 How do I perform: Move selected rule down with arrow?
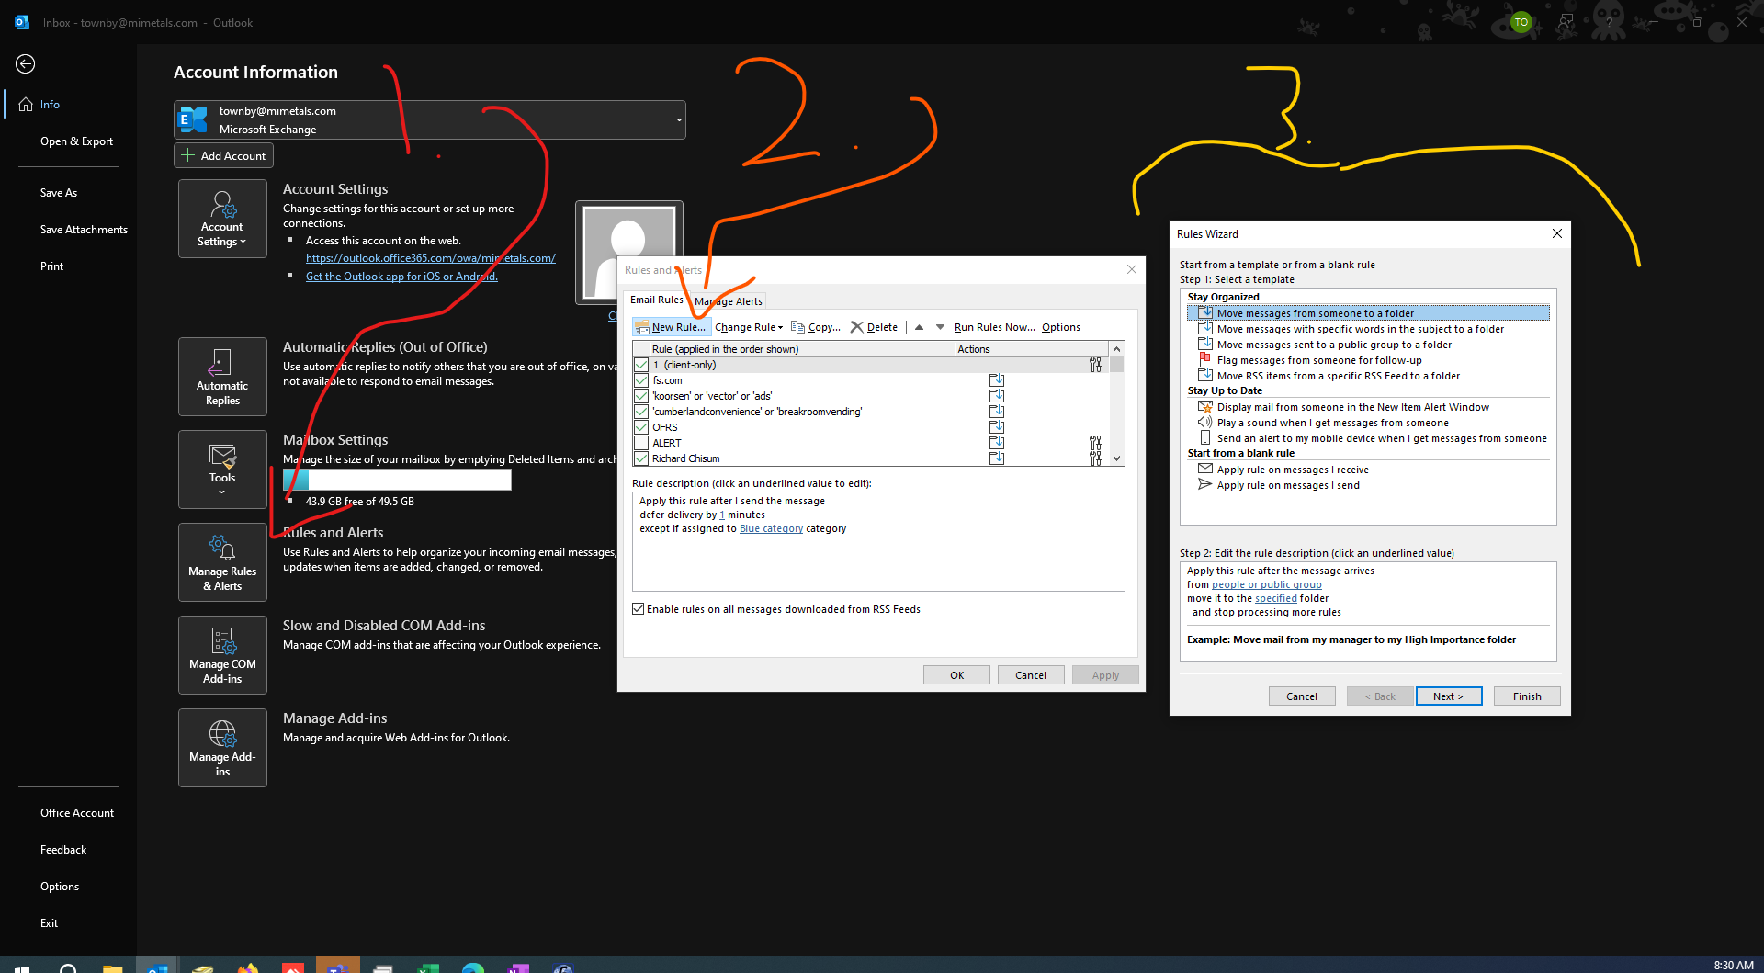coord(940,327)
